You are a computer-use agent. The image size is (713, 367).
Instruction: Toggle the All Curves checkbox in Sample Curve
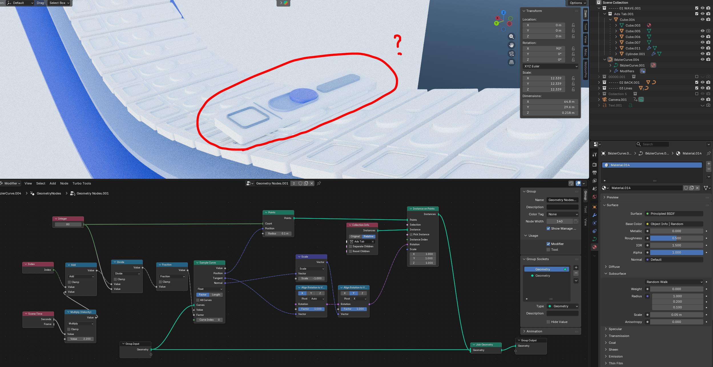click(198, 300)
